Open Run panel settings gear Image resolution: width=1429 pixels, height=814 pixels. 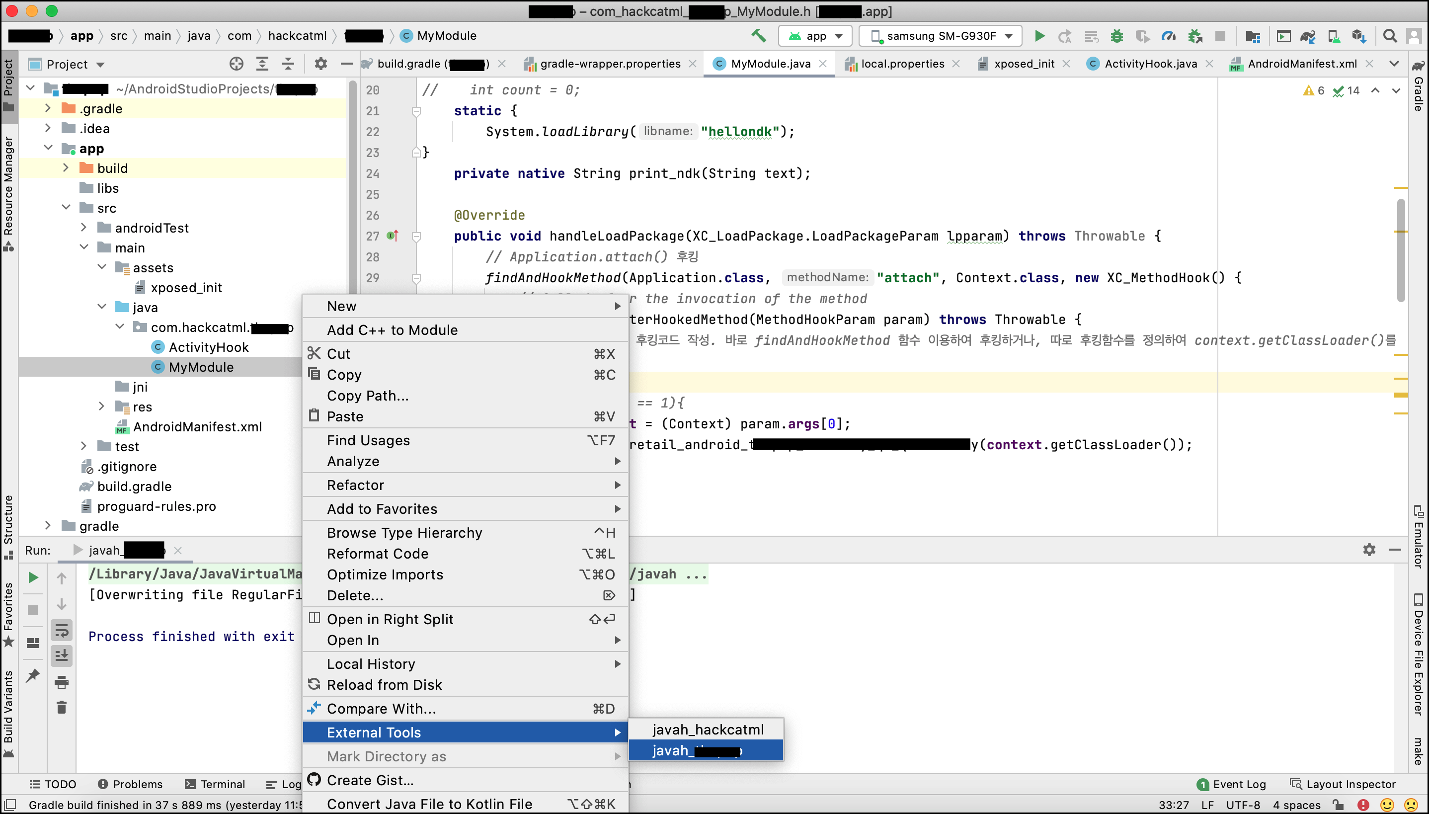pyautogui.click(x=1369, y=550)
